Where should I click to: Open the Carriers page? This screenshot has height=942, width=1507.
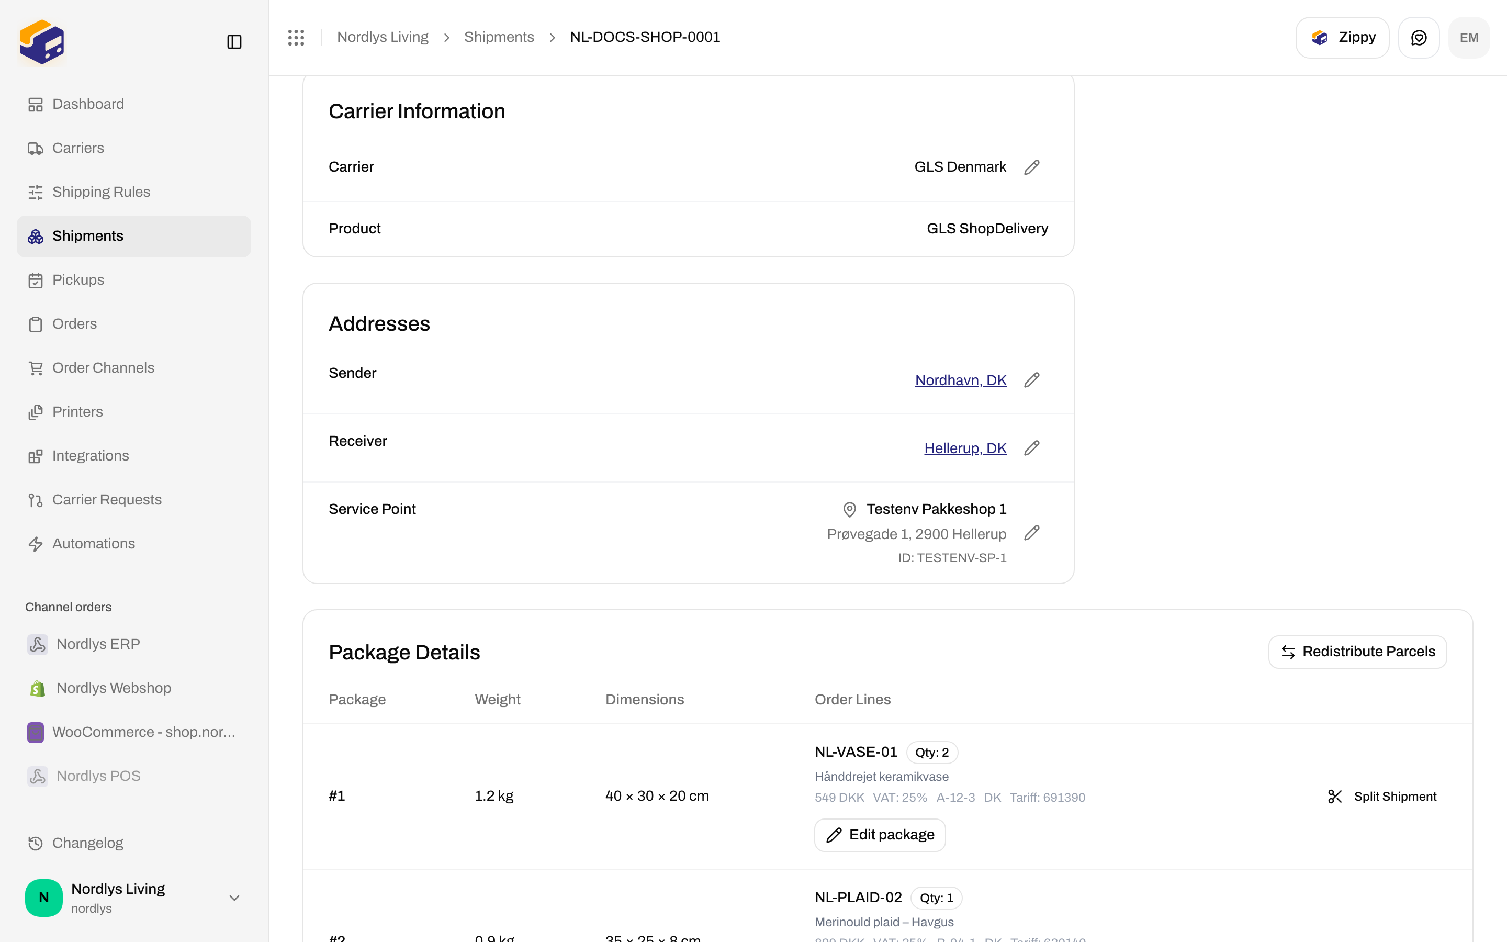[134, 148]
